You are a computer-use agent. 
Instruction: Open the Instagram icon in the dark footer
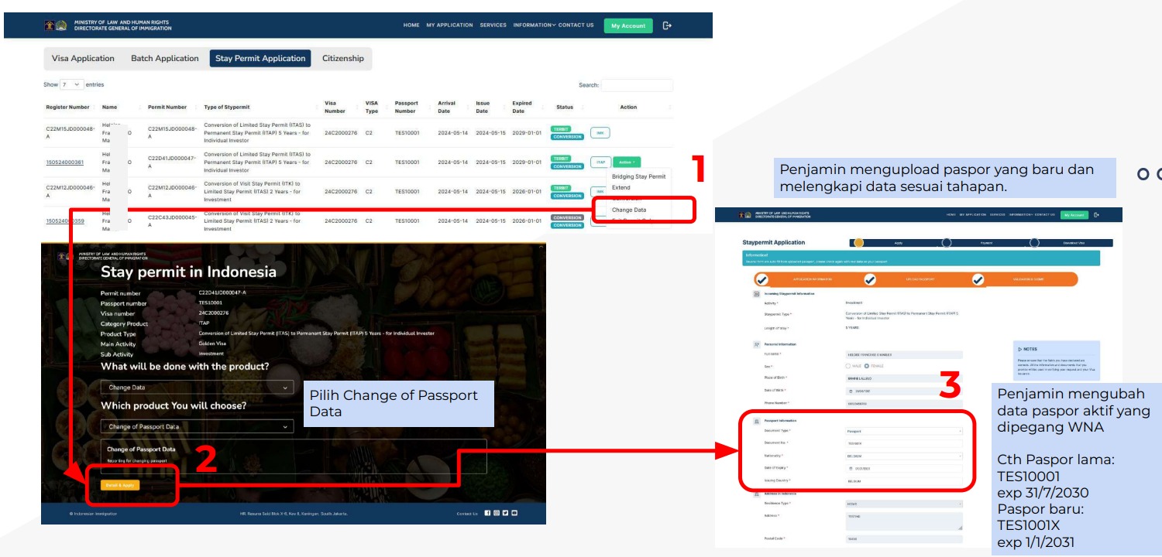[497, 513]
